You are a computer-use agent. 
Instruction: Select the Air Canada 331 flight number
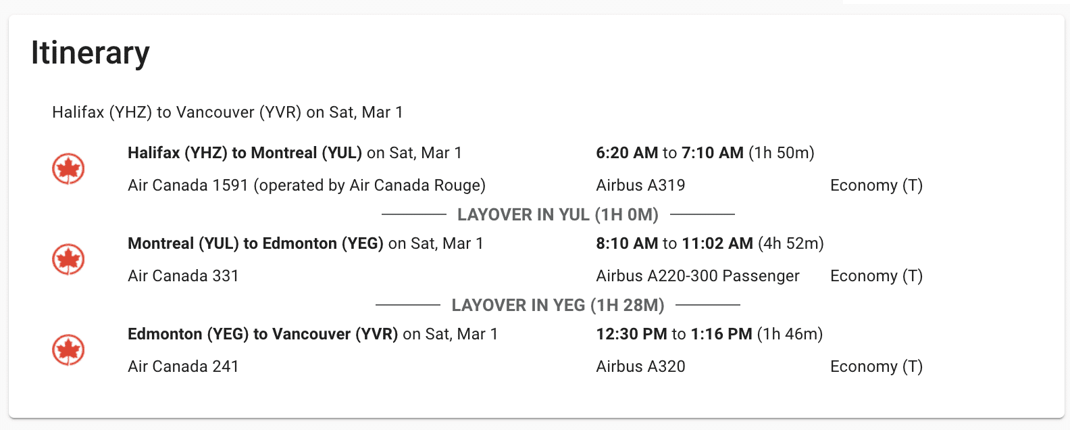click(x=183, y=276)
